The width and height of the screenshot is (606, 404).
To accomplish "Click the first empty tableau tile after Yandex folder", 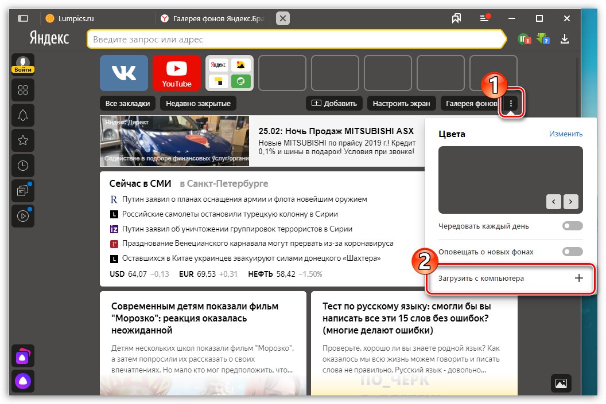I will 282,73.
